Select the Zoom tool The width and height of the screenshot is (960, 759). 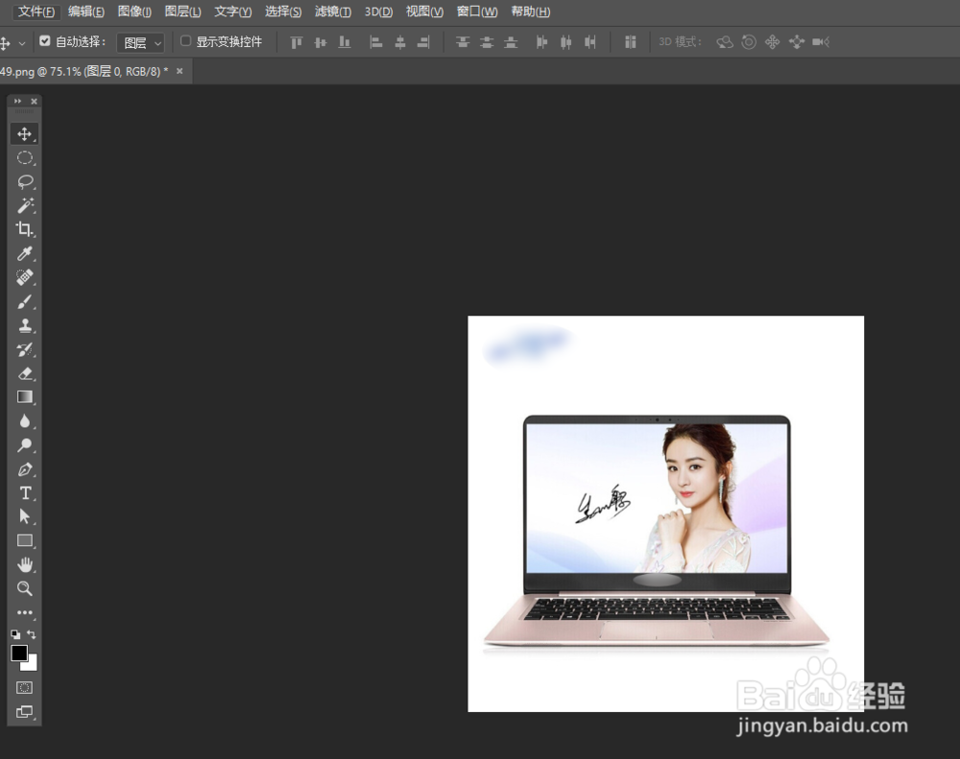tap(25, 588)
